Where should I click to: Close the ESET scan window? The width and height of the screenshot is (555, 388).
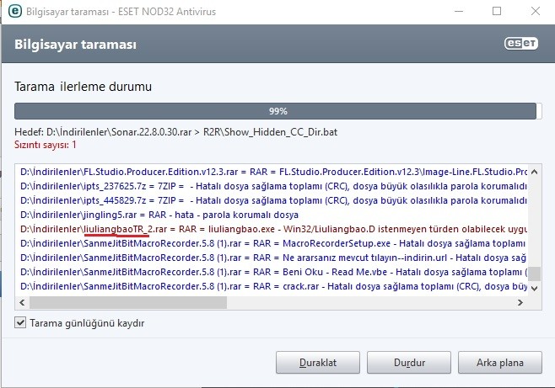536,11
